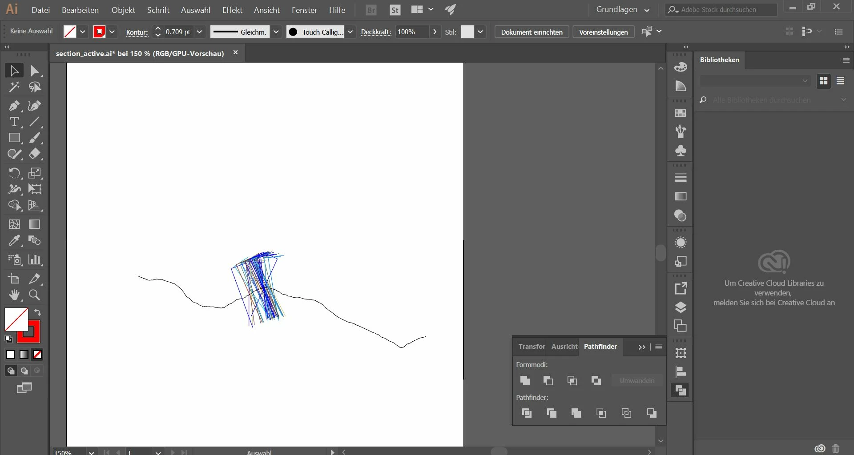Click Voreinstellungen button
This screenshot has width=854, height=455.
pos(603,32)
